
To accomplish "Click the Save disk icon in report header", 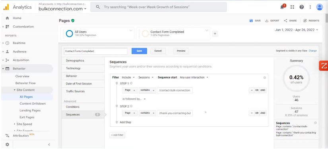I will click(251, 21).
